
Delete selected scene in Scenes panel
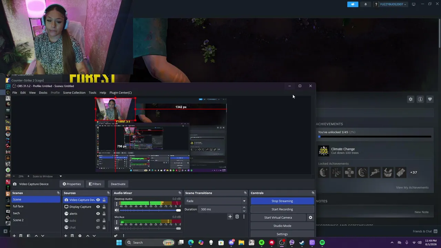pyautogui.click(x=21, y=236)
